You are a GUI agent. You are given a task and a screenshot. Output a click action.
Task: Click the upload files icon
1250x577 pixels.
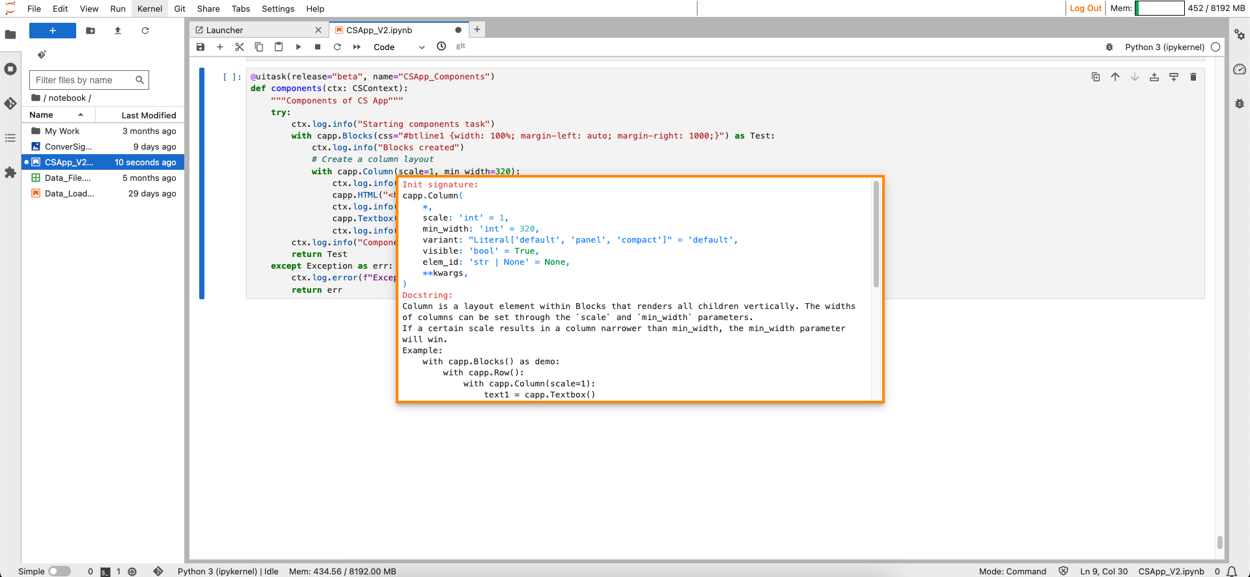tap(118, 31)
